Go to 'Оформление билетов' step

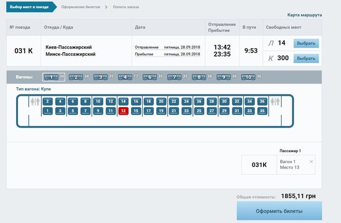80,7
